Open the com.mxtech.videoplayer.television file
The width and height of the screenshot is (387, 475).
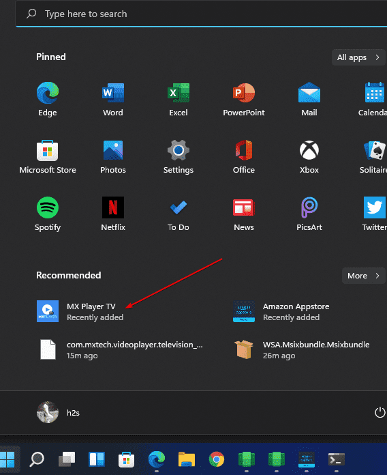point(121,349)
